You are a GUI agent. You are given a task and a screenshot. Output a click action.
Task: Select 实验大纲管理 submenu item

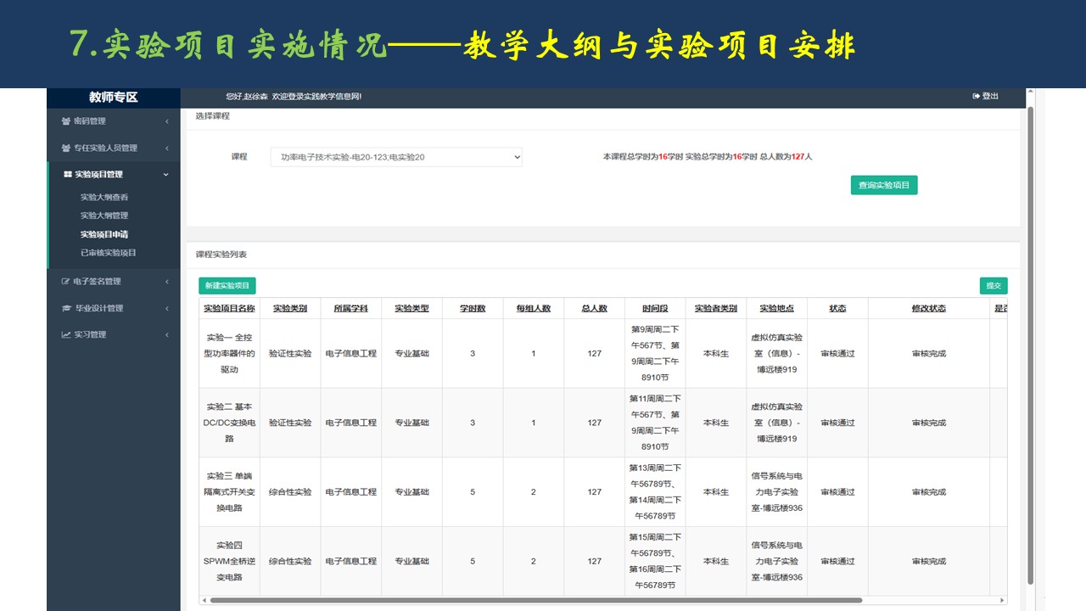104,216
